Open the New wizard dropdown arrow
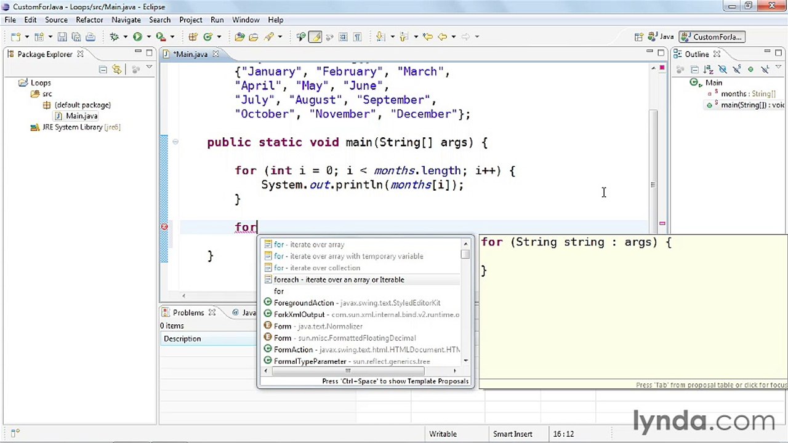This screenshot has height=443, width=788. [x=26, y=37]
